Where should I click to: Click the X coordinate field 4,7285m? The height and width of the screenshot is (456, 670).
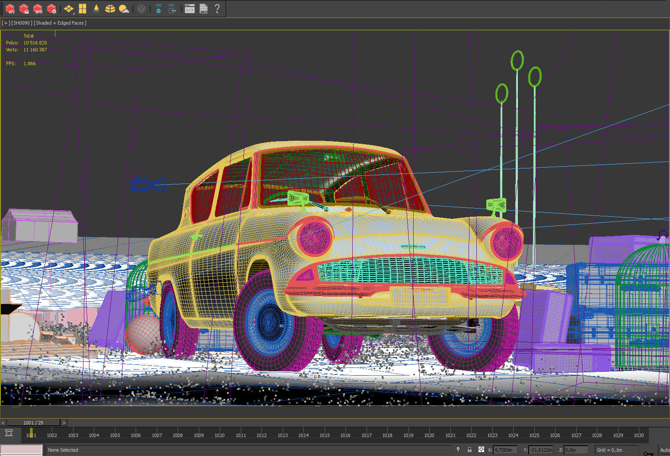tap(505, 450)
